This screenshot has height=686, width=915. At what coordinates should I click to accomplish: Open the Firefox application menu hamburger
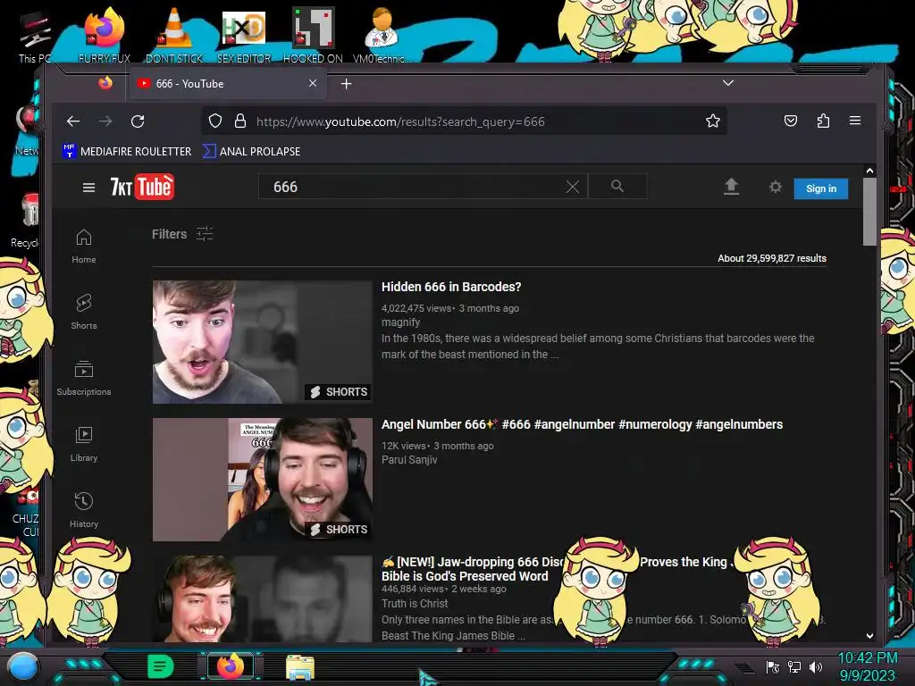pyautogui.click(x=855, y=121)
